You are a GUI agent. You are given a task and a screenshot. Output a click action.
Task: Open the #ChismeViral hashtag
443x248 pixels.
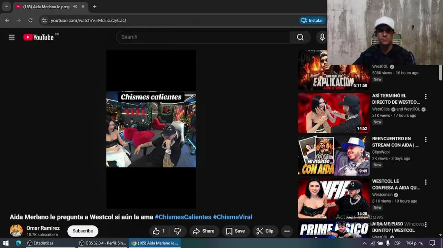233,217
